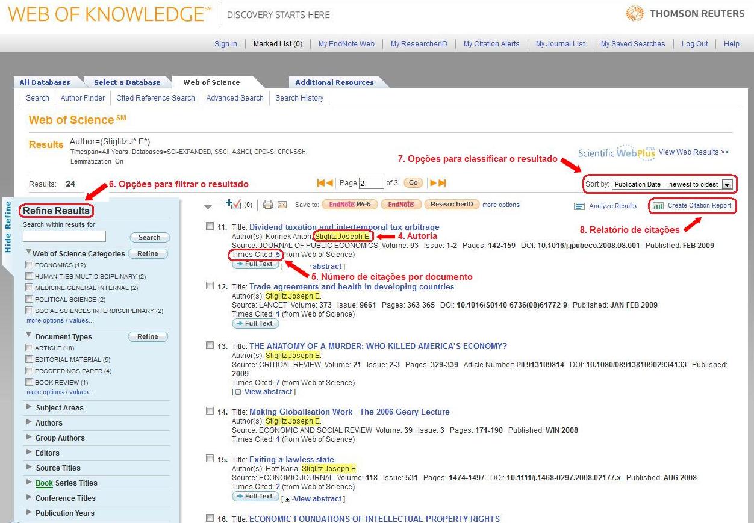Screen dimensions: 754x523
Task: Open My EndNote Web link
Action: 346,44
